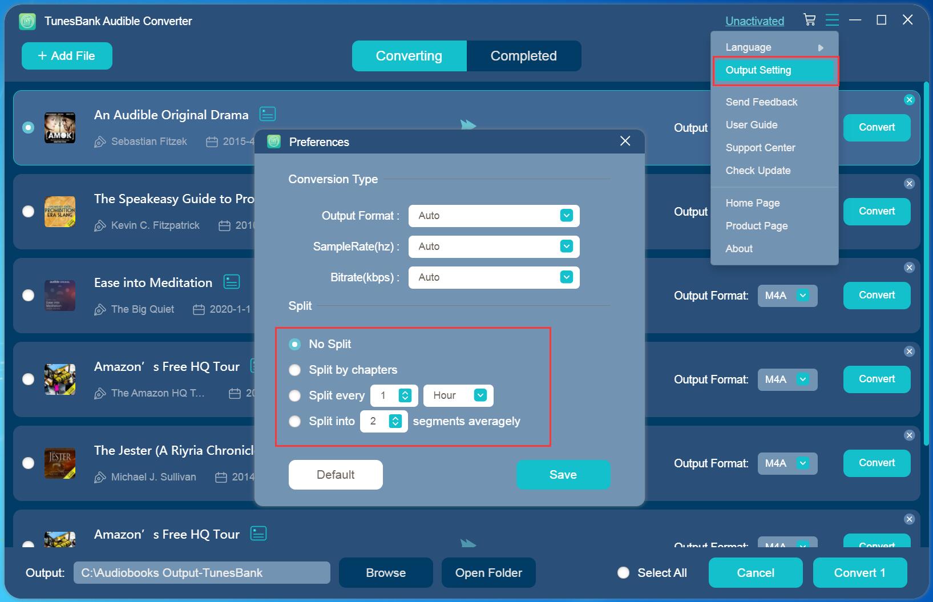
Task: Click the Add File button
Action: point(67,56)
